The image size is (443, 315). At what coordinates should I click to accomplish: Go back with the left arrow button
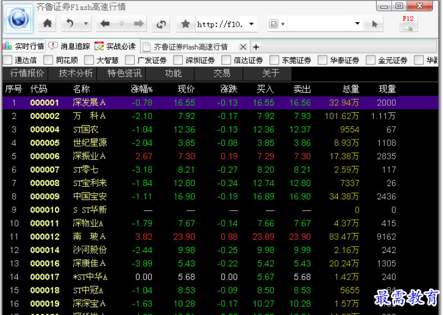(104, 24)
